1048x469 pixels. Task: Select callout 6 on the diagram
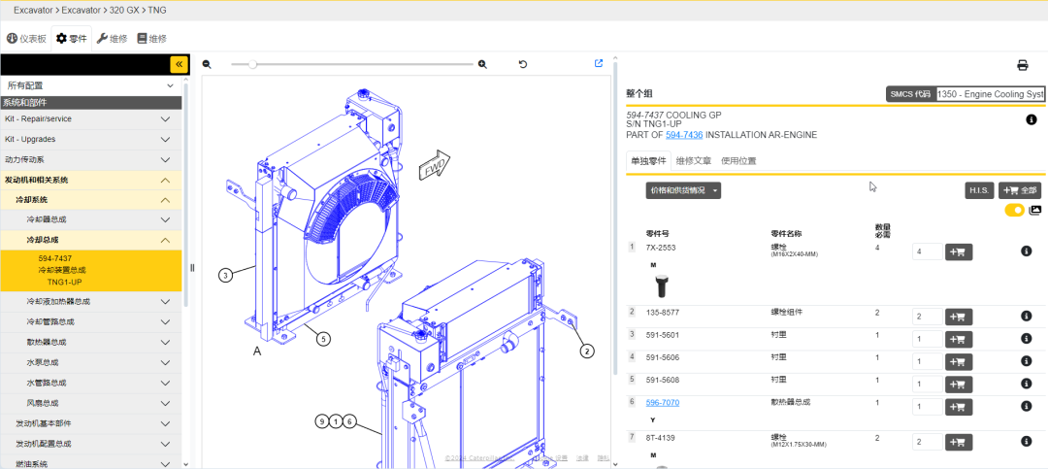[x=349, y=421]
